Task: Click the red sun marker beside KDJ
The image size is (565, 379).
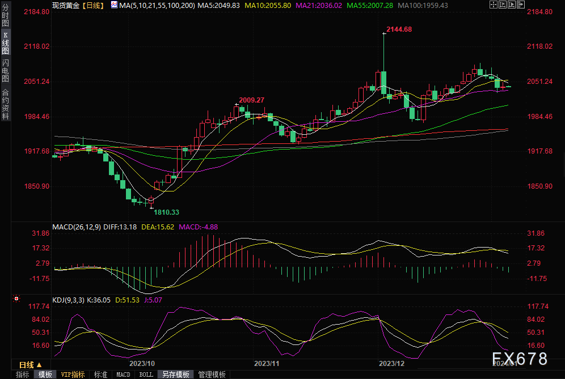Action: 16,298
